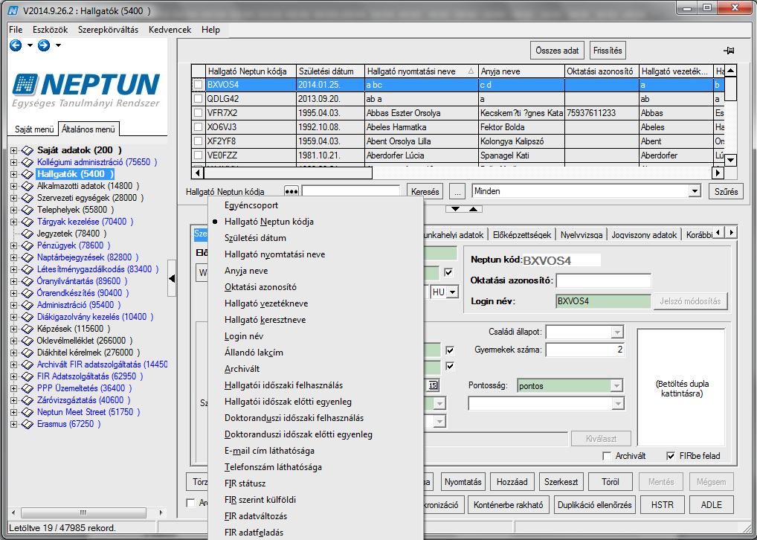Open the Back history dropdown arrow
Image resolution: width=757 pixels, height=540 pixels.
pyautogui.click(x=30, y=45)
